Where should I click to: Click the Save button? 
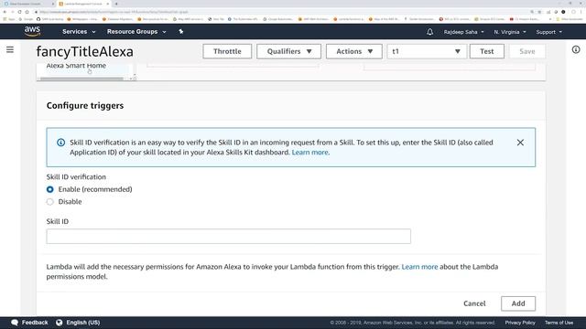point(527,51)
